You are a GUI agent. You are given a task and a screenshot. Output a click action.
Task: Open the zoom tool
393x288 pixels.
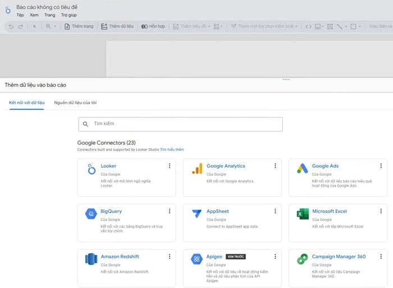tap(48, 26)
